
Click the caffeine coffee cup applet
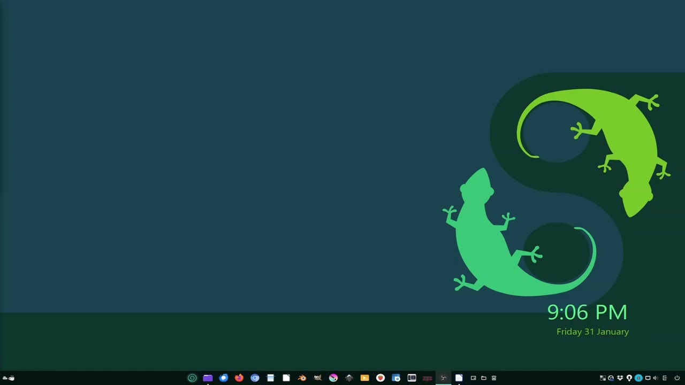(11, 378)
